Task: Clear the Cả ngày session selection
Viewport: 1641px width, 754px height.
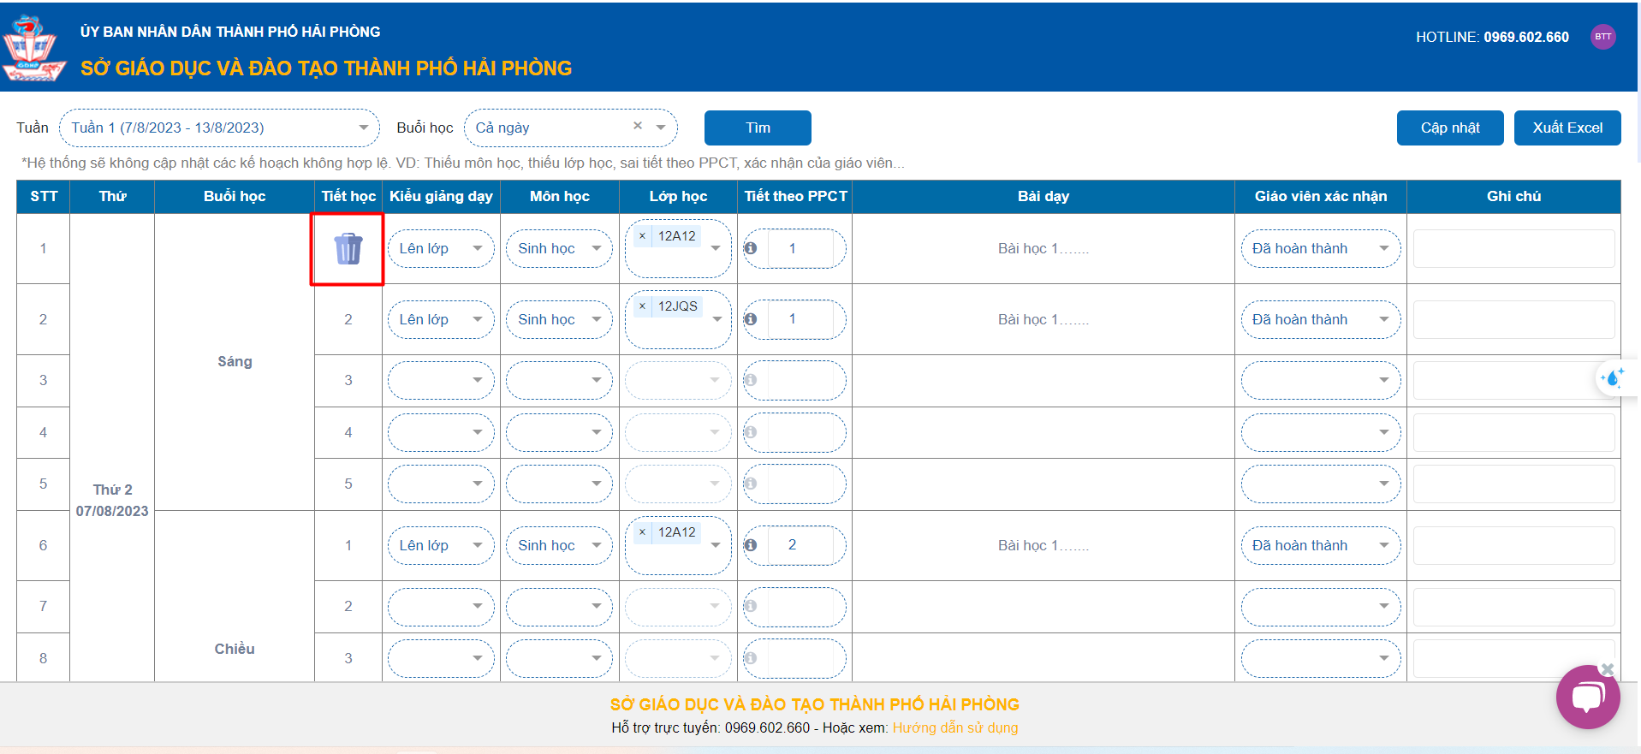Action: (638, 126)
